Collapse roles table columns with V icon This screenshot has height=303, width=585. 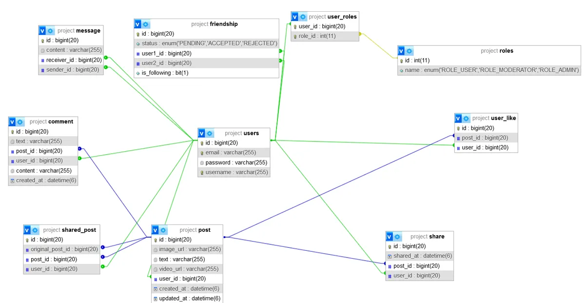click(x=402, y=51)
